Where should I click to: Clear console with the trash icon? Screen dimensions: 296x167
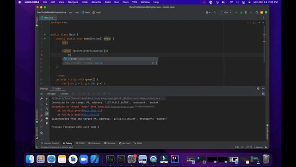(47, 123)
